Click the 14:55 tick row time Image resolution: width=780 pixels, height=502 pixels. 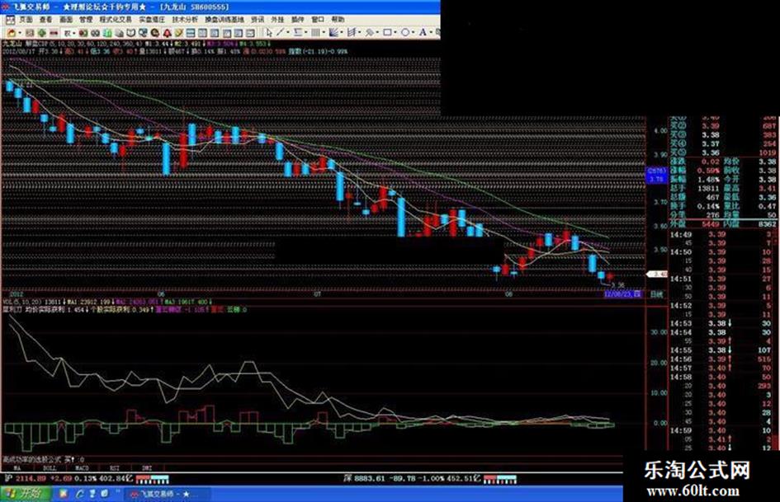coord(680,350)
